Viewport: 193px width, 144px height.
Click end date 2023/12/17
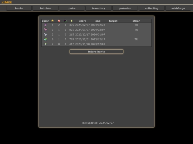pyautogui.click(x=98, y=39)
